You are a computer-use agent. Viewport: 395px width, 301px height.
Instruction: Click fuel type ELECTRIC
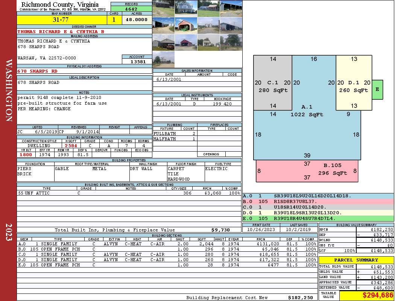coord(216,169)
